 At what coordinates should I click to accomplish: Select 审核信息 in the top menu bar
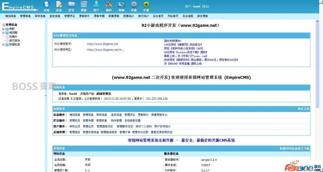[x=40, y=16]
